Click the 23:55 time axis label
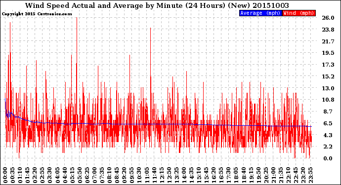The width and height of the screenshot is (341, 185). click(310, 175)
